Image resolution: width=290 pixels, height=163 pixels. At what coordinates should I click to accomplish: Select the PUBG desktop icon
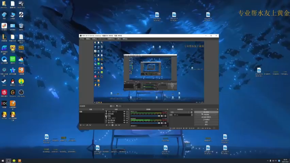(x=21, y=48)
